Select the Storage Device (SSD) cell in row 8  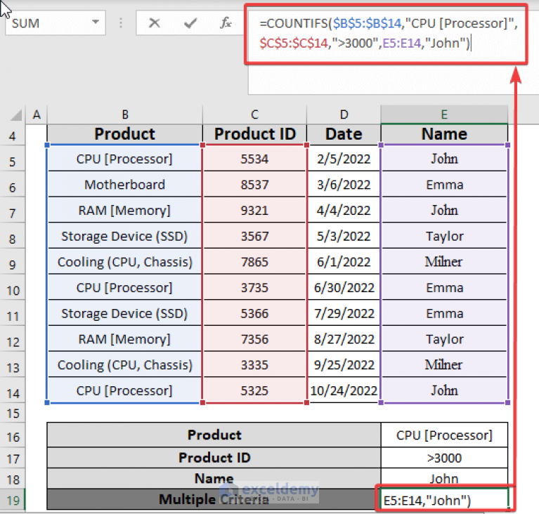coord(125,236)
